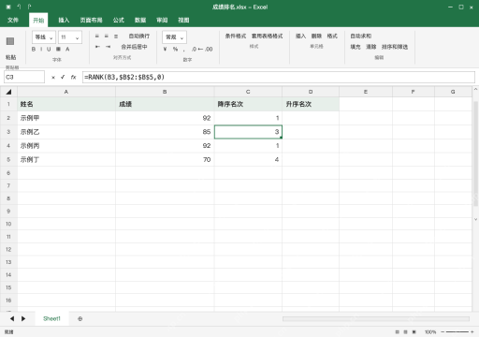Select cell 示例甲

pos(66,118)
